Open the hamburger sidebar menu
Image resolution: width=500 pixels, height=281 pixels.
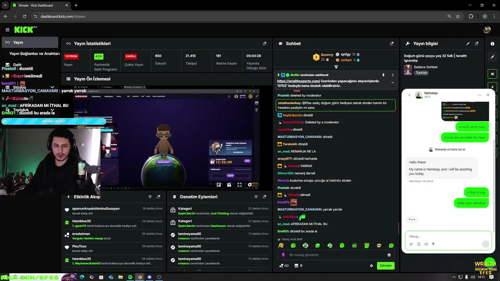click(7, 30)
